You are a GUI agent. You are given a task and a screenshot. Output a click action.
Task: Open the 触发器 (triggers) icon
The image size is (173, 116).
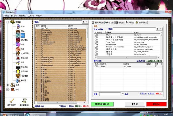18,80
